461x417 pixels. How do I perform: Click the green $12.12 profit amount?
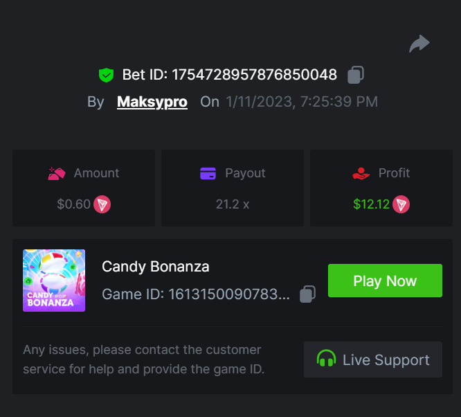click(x=371, y=204)
